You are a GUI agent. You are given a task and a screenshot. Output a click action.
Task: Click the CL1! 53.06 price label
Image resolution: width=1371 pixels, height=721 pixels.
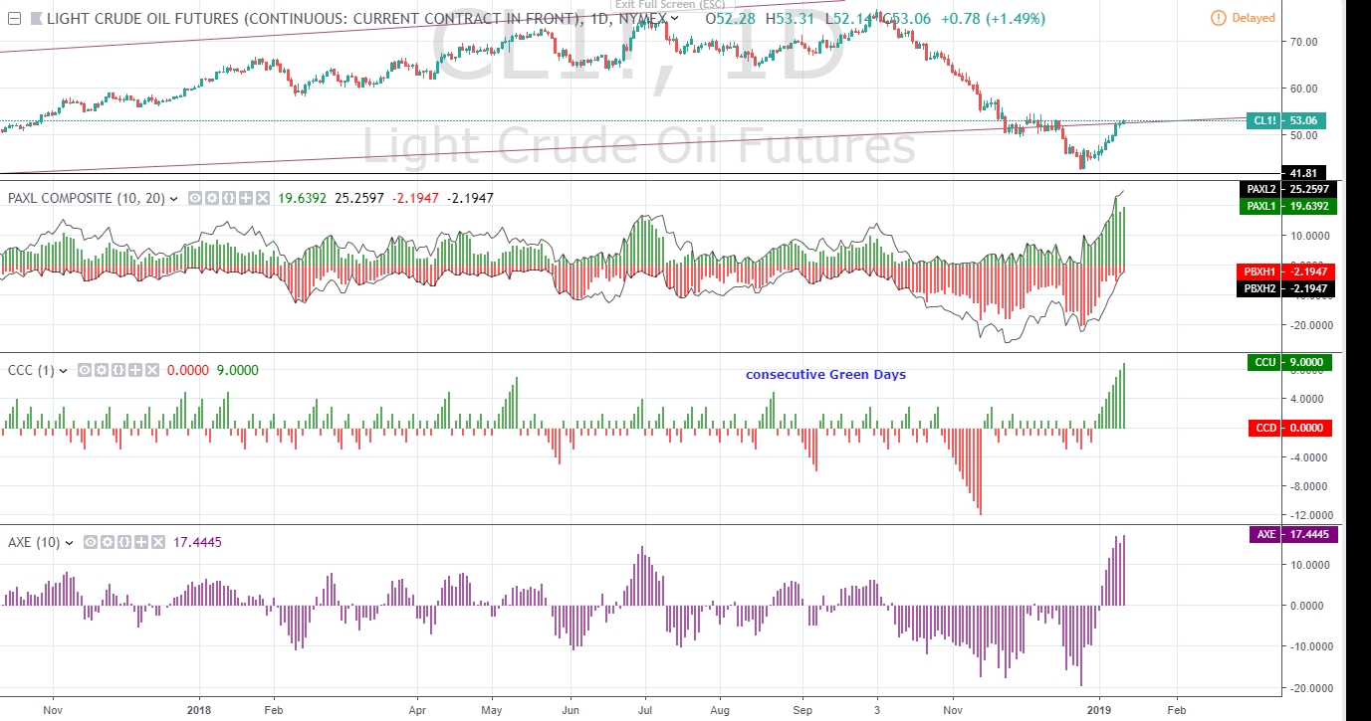[1286, 120]
